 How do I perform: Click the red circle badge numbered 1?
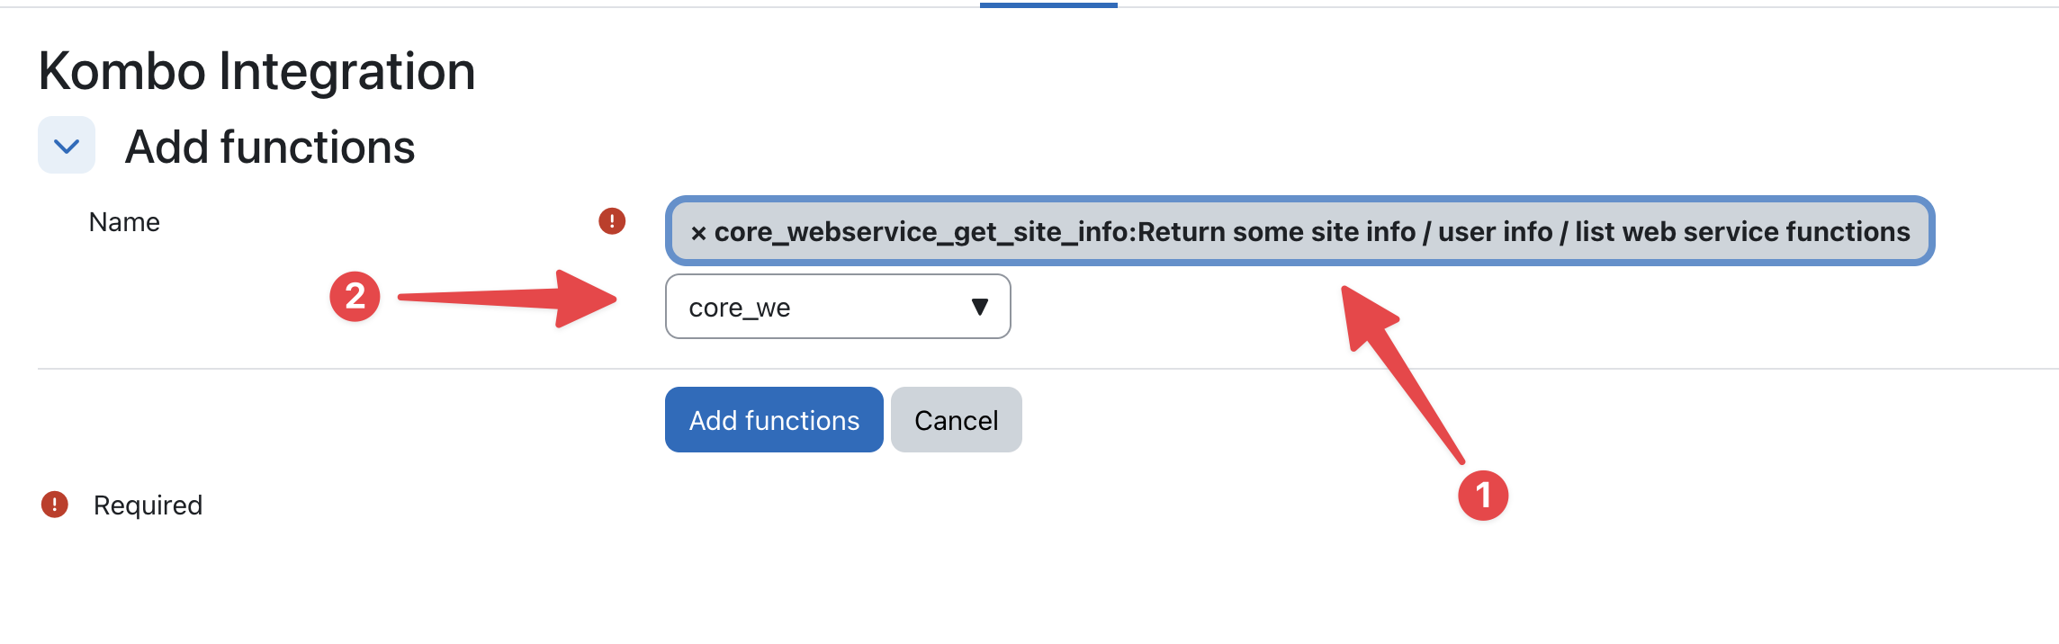pos(1483,496)
